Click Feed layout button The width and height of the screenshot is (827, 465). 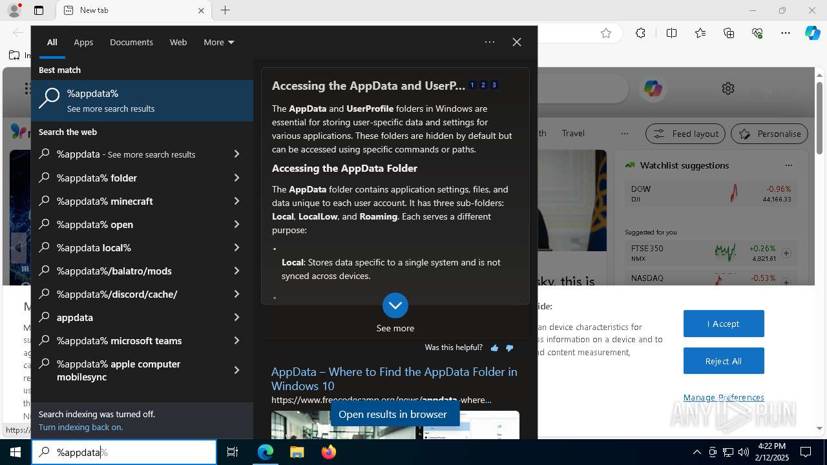[686, 134]
